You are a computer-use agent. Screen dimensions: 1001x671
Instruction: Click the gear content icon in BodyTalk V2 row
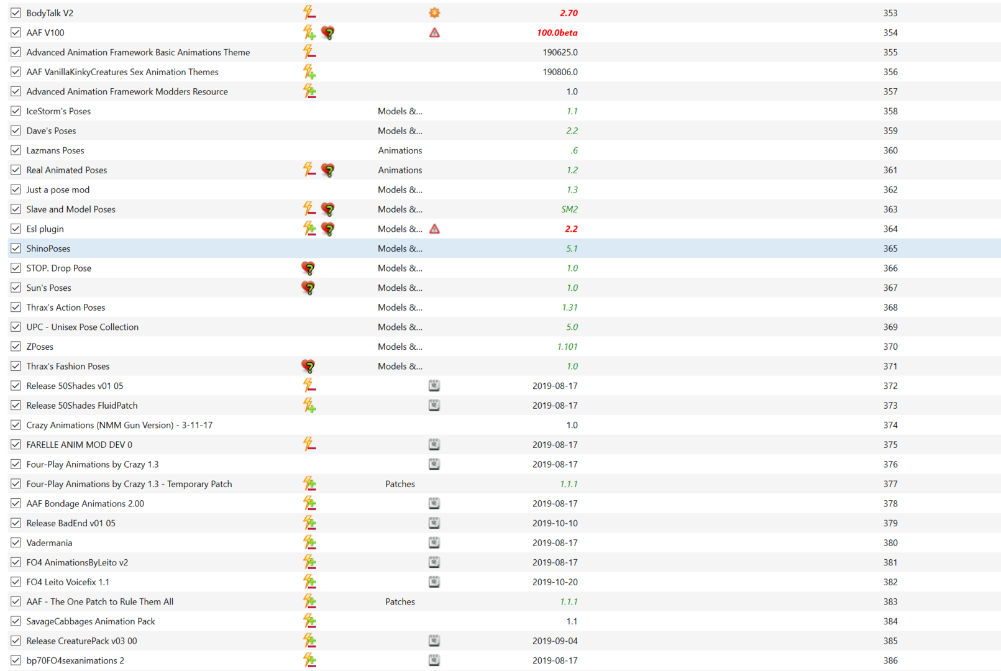tap(434, 12)
